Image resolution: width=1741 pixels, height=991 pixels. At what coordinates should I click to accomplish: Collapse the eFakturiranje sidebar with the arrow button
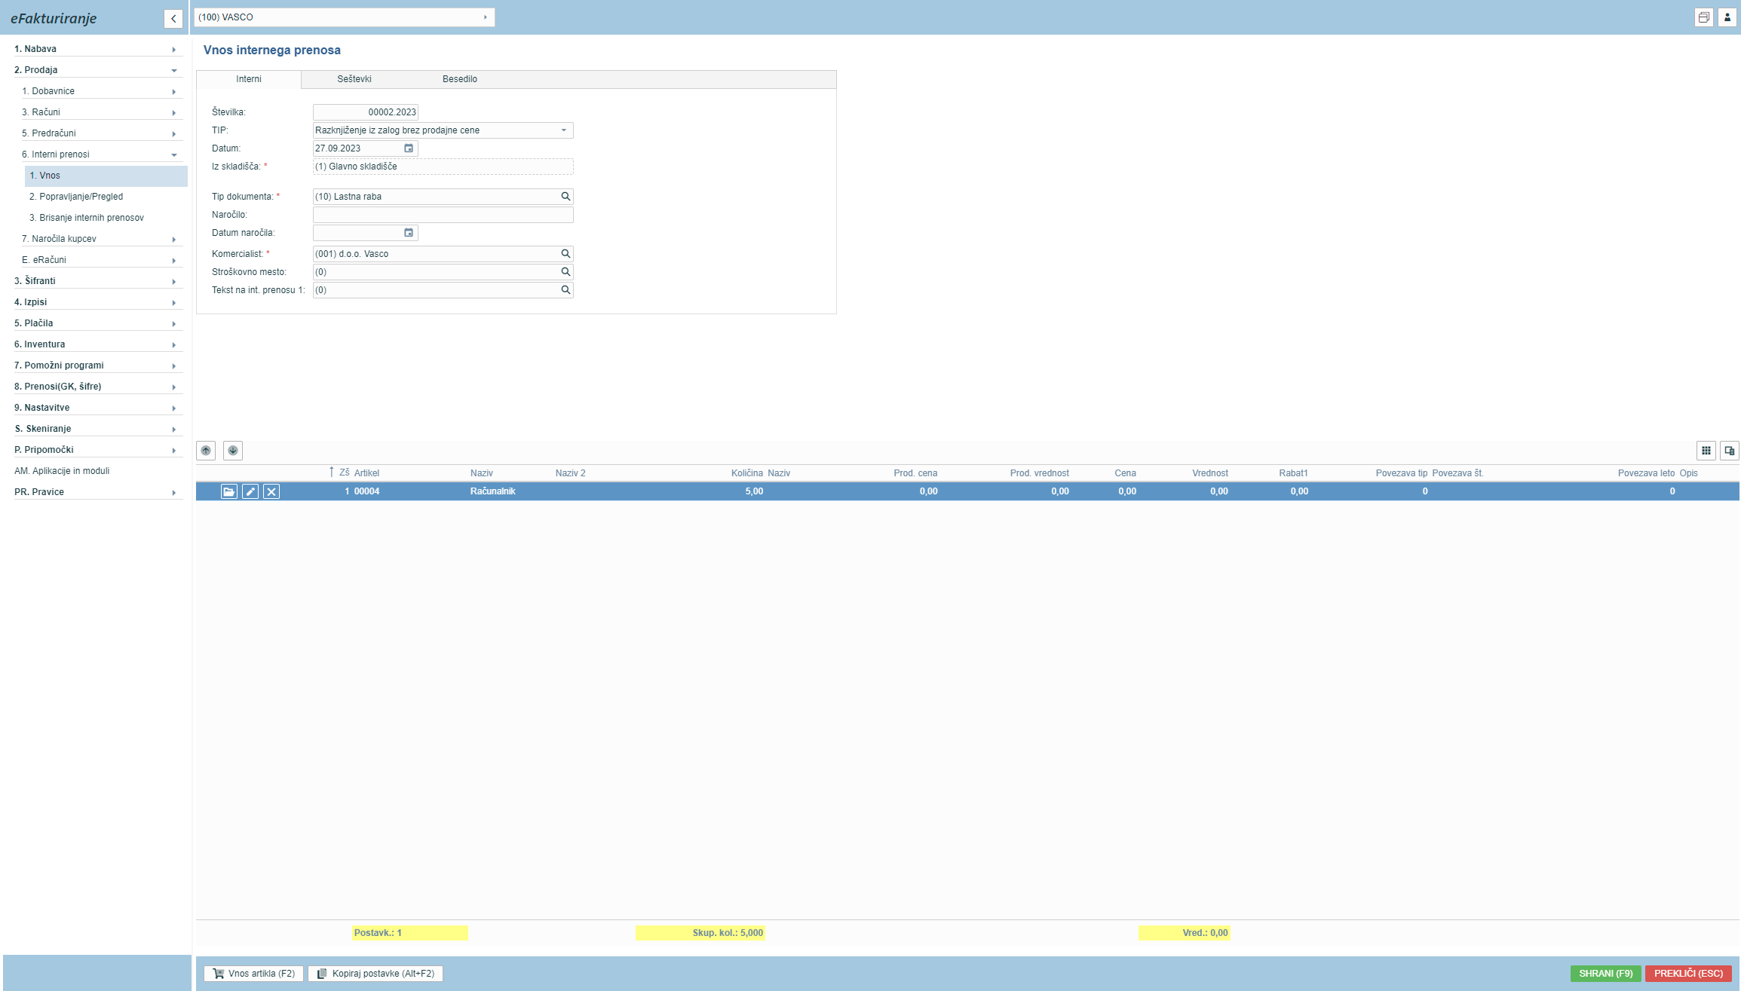173,19
